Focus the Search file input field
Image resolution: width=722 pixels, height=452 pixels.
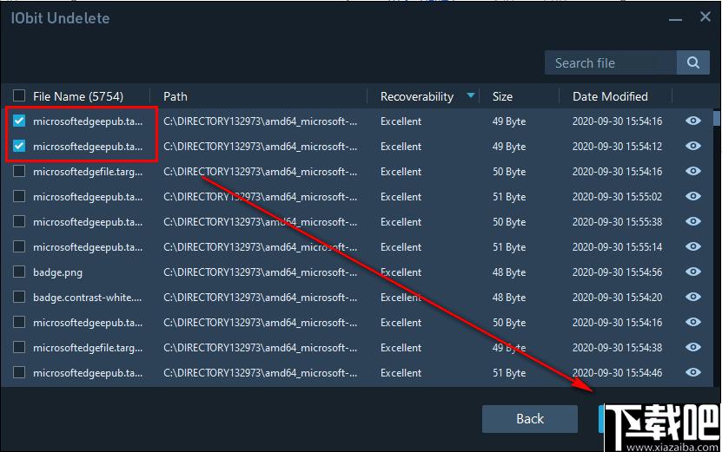pyautogui.click(x=611, y=62)
